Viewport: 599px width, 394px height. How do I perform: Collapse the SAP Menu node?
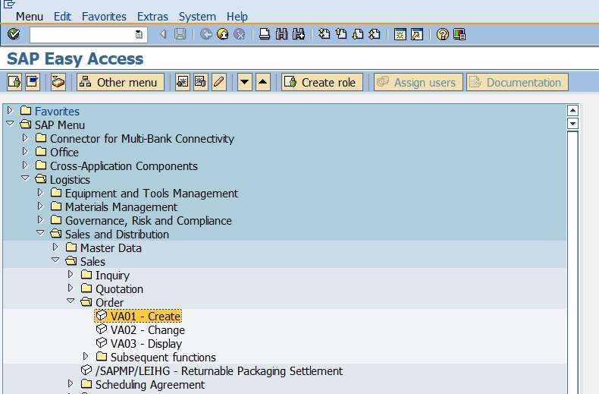click(11, 124)
